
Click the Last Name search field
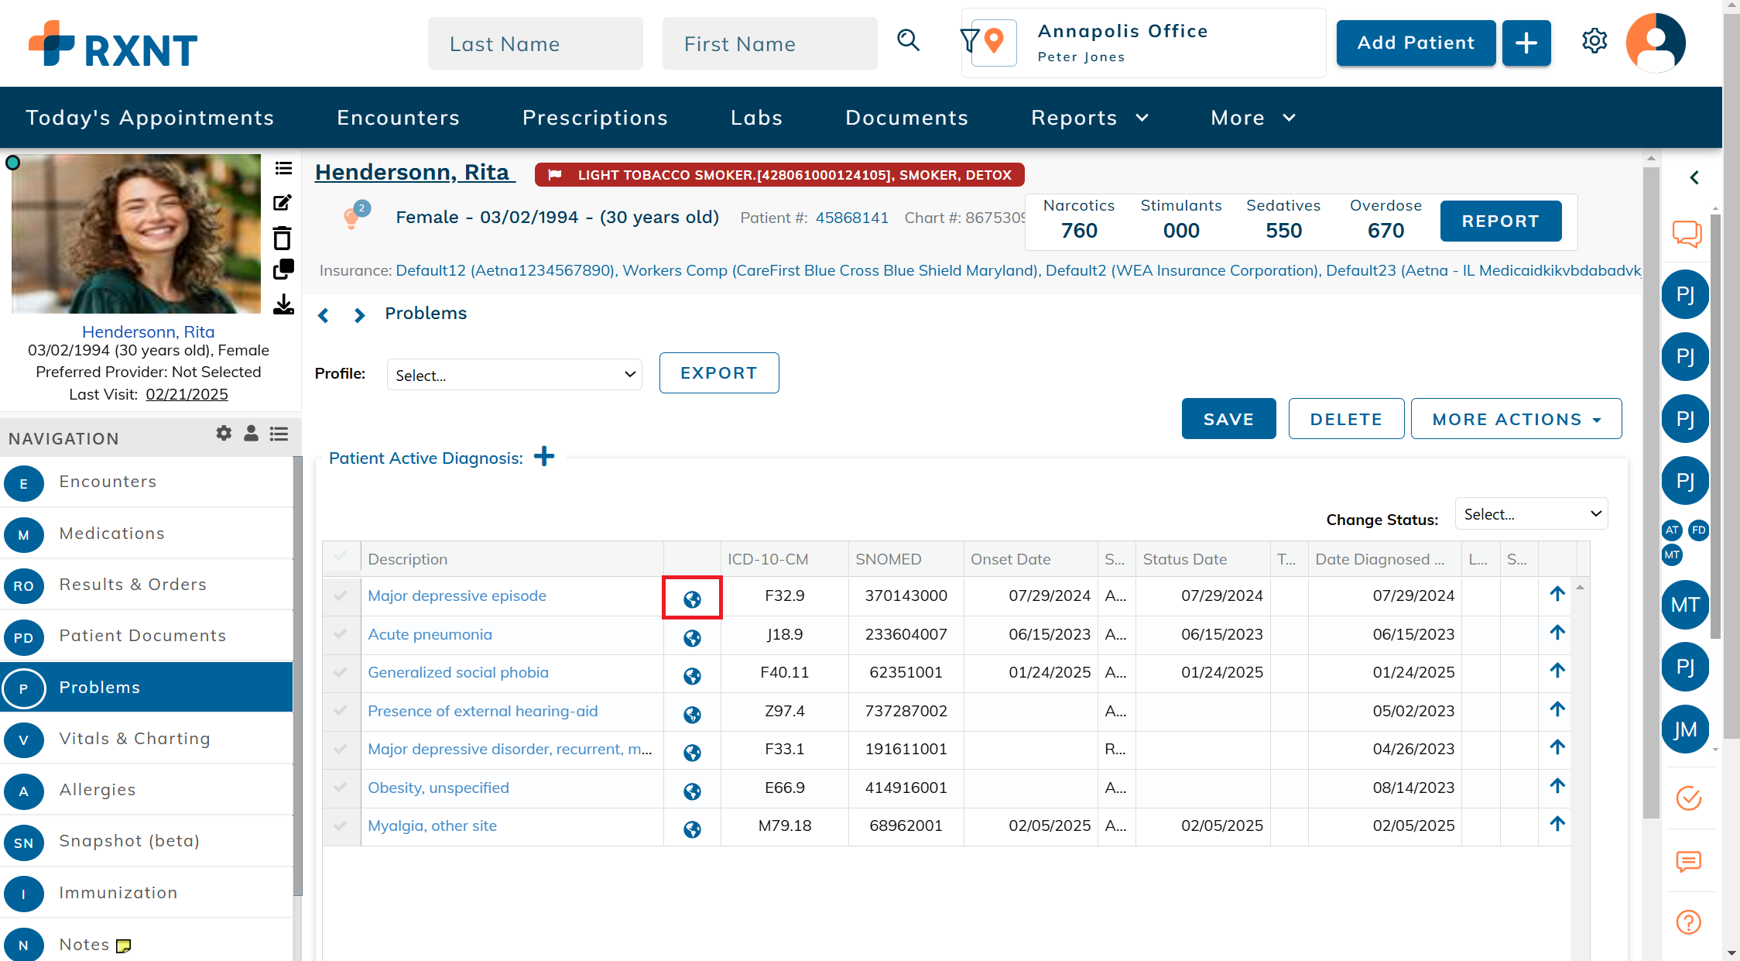[x=536, y=43]
